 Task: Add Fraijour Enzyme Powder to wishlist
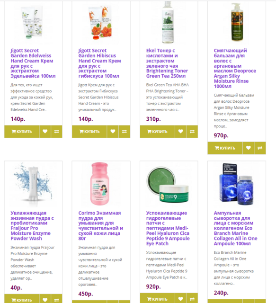tap(45, 299)
